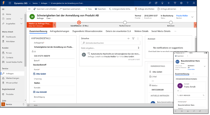Switch to Weitere Details tab

[x=141, y=31]
